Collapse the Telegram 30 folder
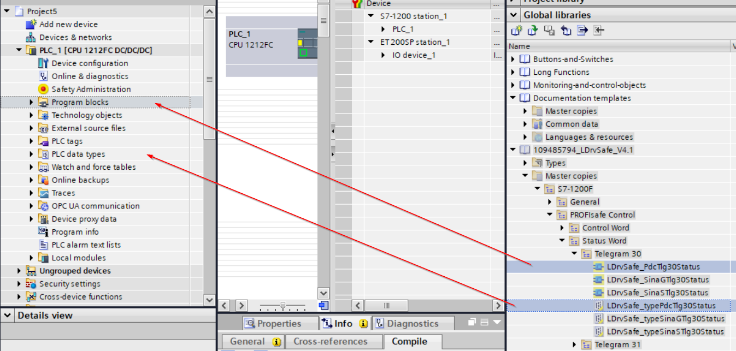Image resolution: width=736 pixels, height=351 pixels. 574,254
